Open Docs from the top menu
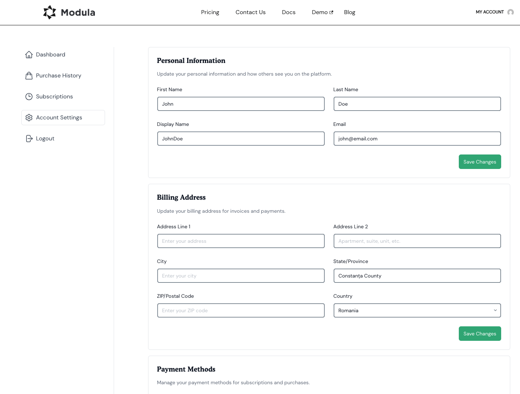520x394 pixels. click(x=289, y=12)
